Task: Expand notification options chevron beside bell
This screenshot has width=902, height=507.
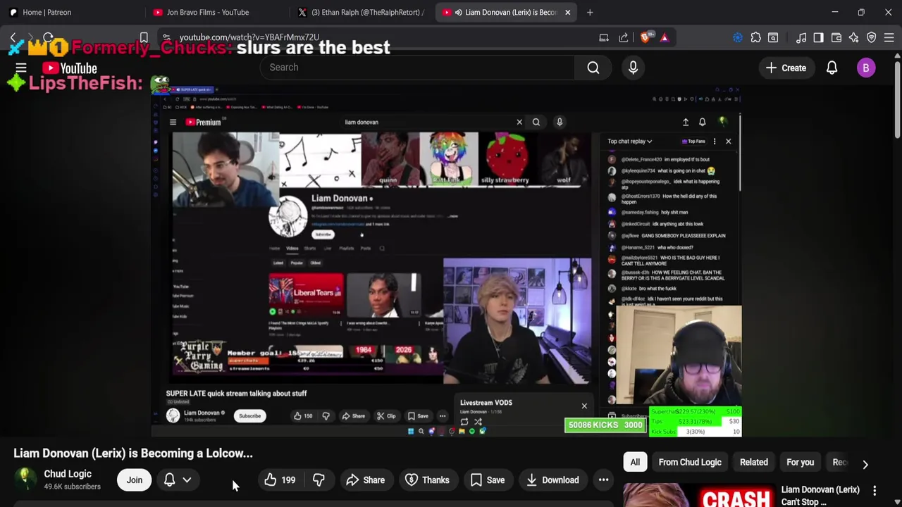Action: pos(187,480)
